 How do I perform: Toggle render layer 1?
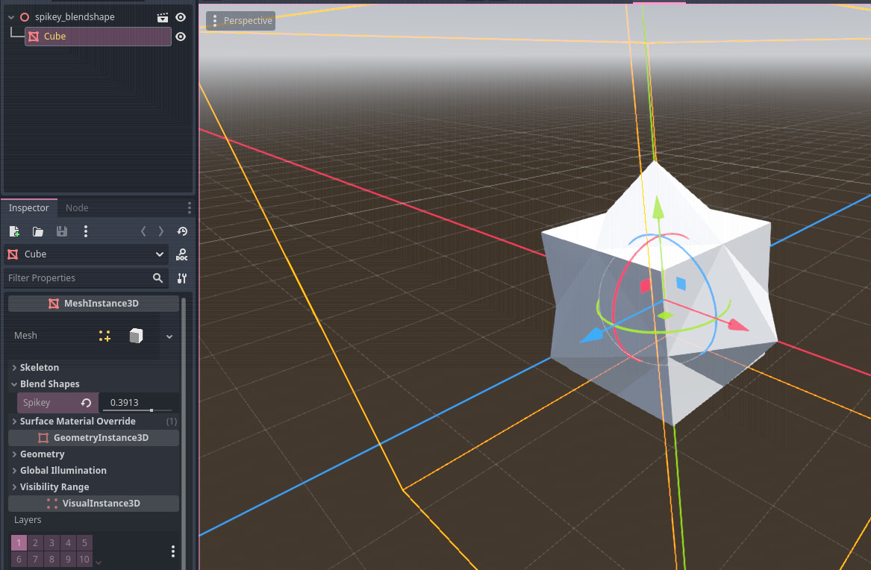[19, 543]
